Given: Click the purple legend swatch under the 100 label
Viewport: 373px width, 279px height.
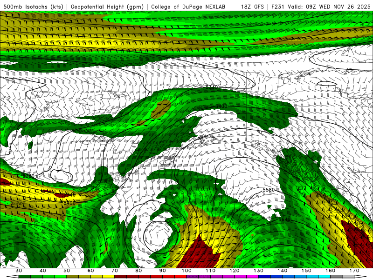Looking at the screenshot, I should (x=193, y=277).
